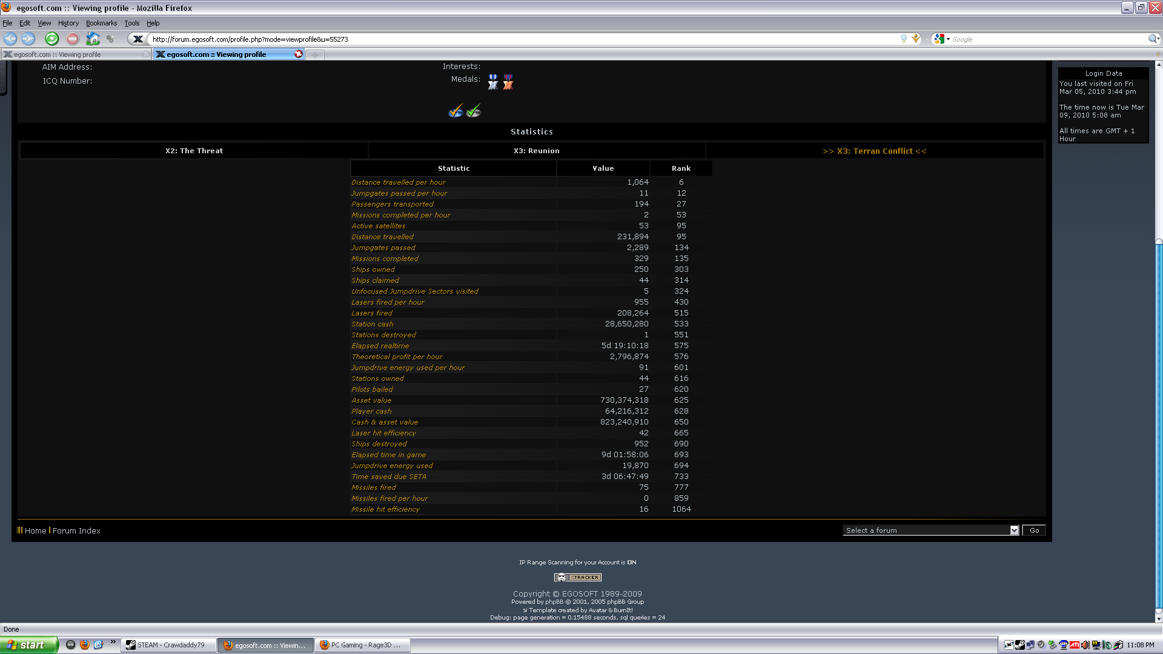Go to the Home page icon
This screenshot has height=654, width=1163.
[93, 39]
